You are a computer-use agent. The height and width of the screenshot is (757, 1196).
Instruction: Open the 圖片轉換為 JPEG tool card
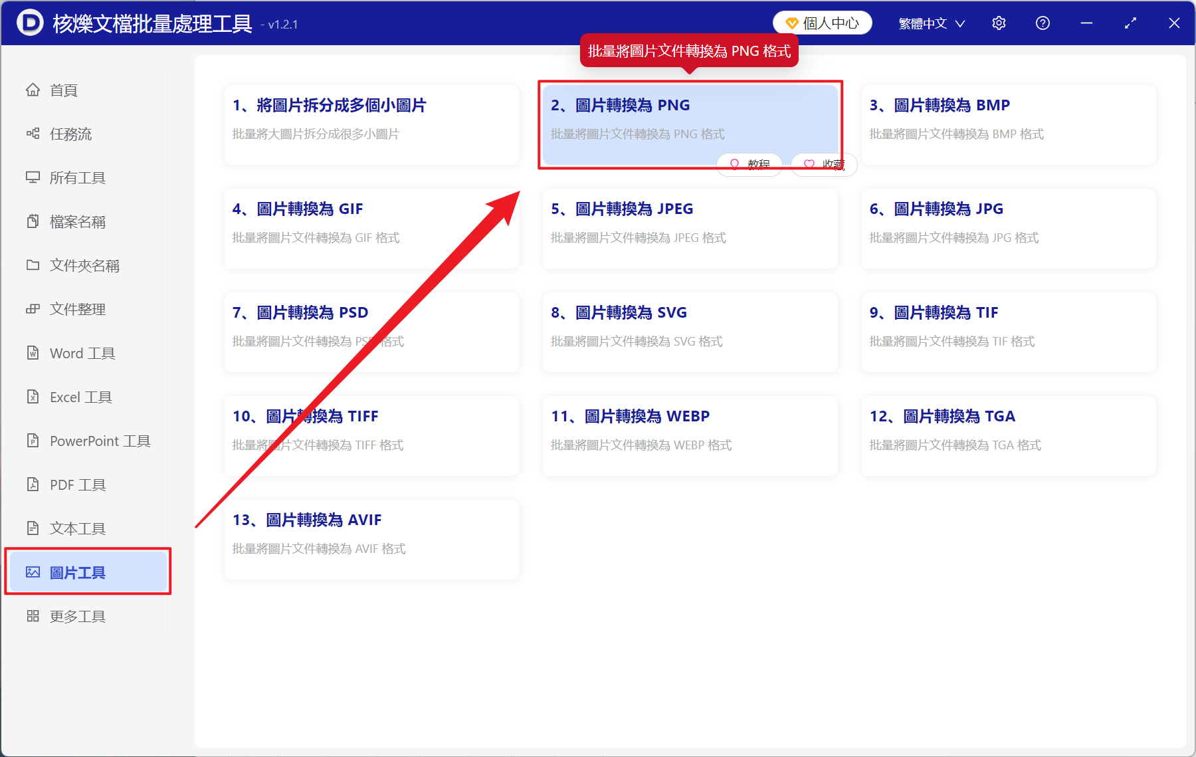[690, 228]
